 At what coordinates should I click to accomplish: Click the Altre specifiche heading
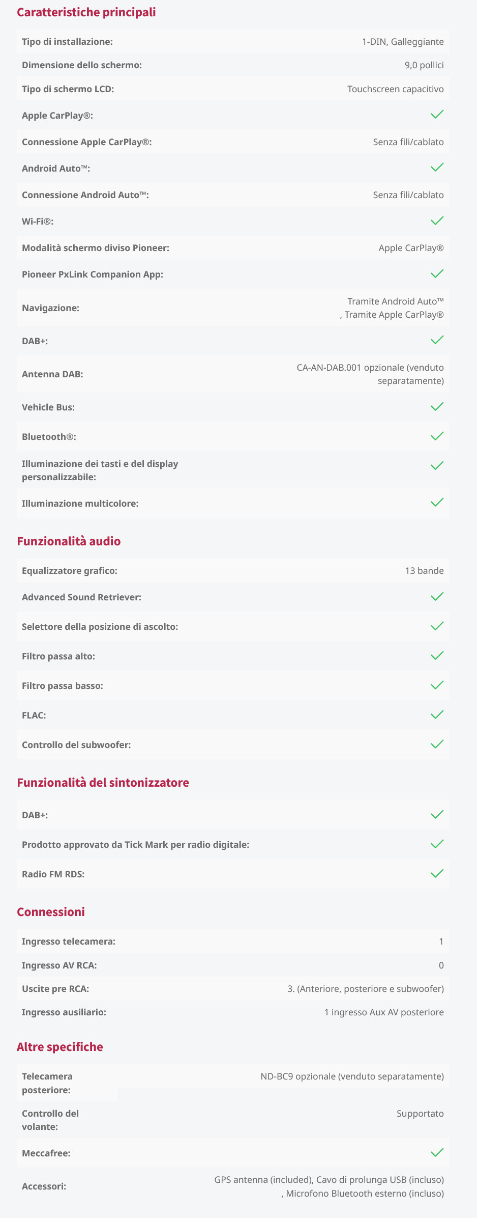coord(60,1047)
